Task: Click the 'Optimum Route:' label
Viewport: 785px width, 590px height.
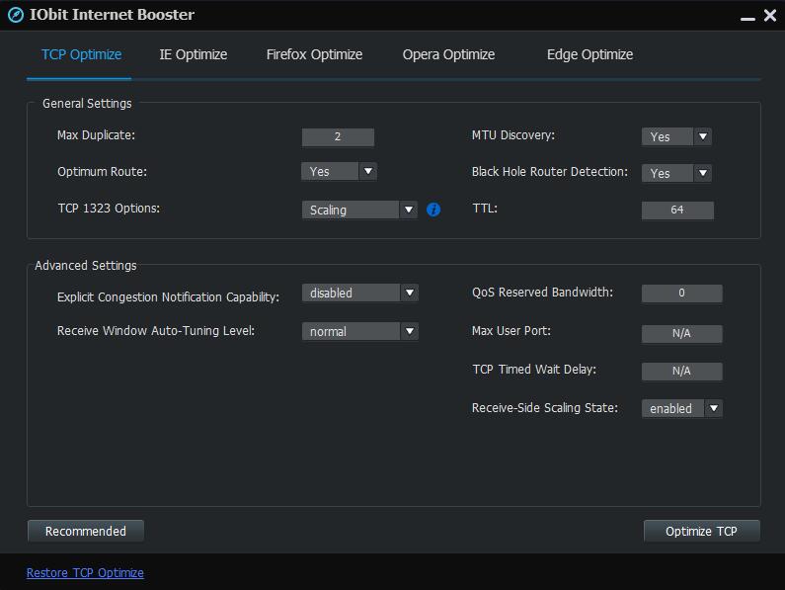Action: click(102, 172)
